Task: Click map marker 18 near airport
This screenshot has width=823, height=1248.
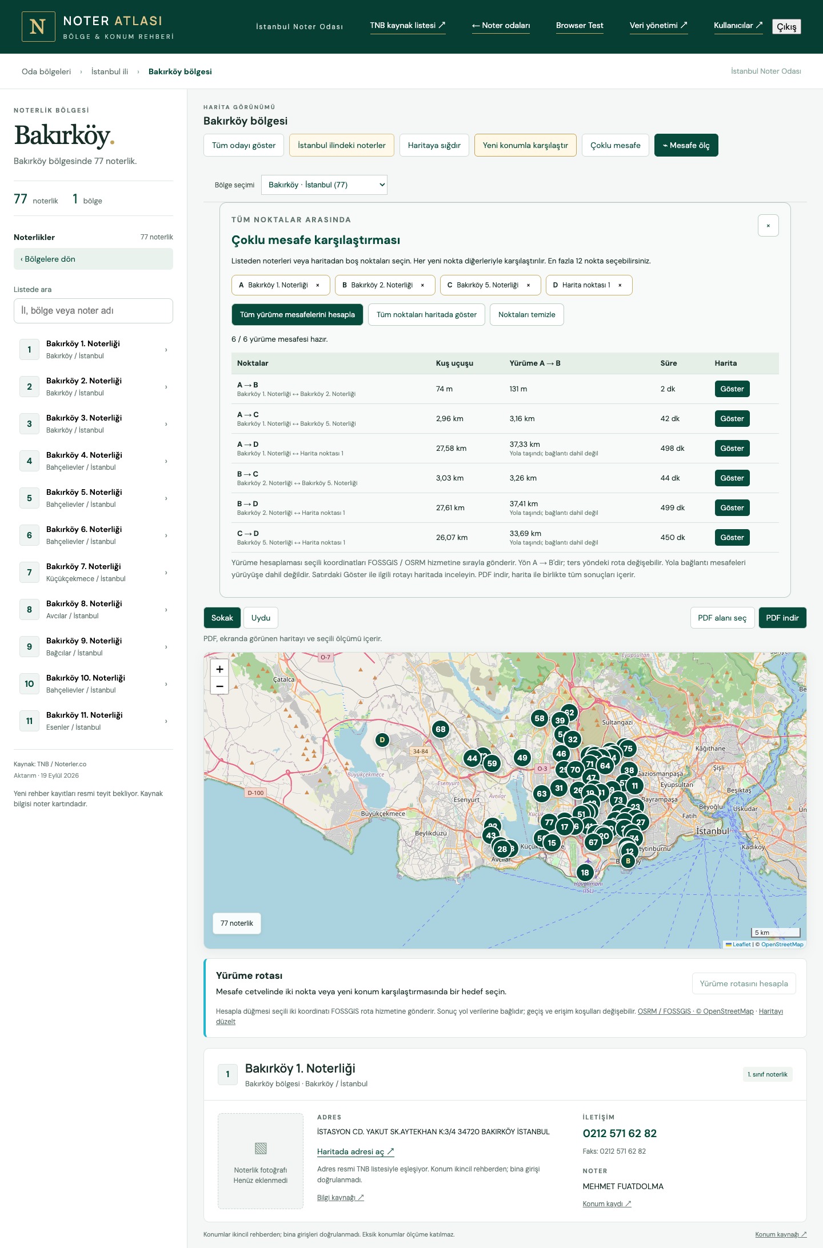Action: coord(585,873)
